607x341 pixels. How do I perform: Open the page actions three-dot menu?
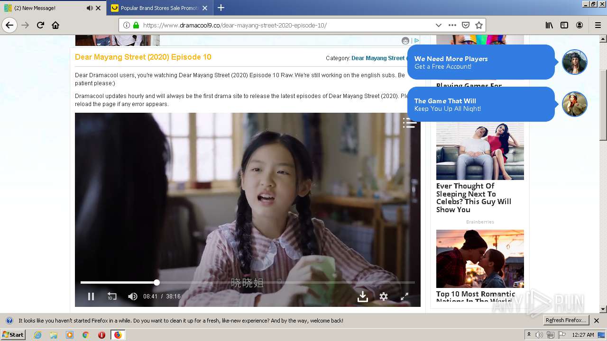452,25
